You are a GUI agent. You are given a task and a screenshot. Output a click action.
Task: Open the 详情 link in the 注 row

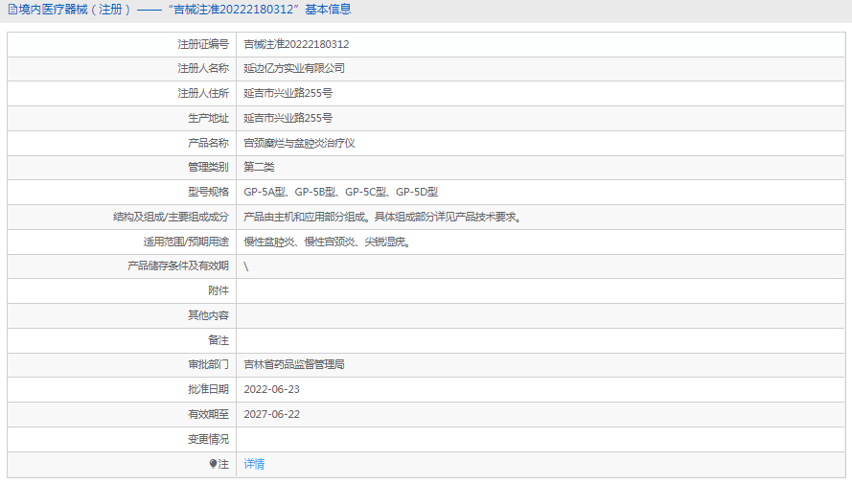[x=254, y=464]
